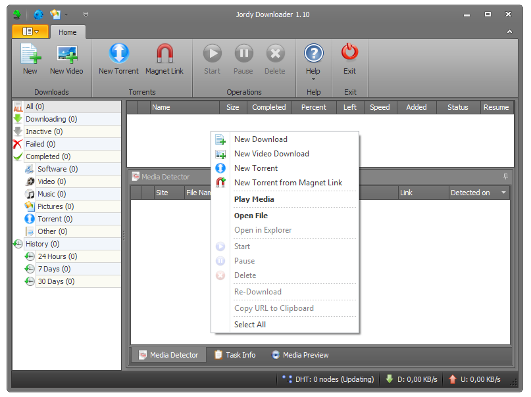
Task: Click Play Media in context menu
Action: [x=285, y=199]
